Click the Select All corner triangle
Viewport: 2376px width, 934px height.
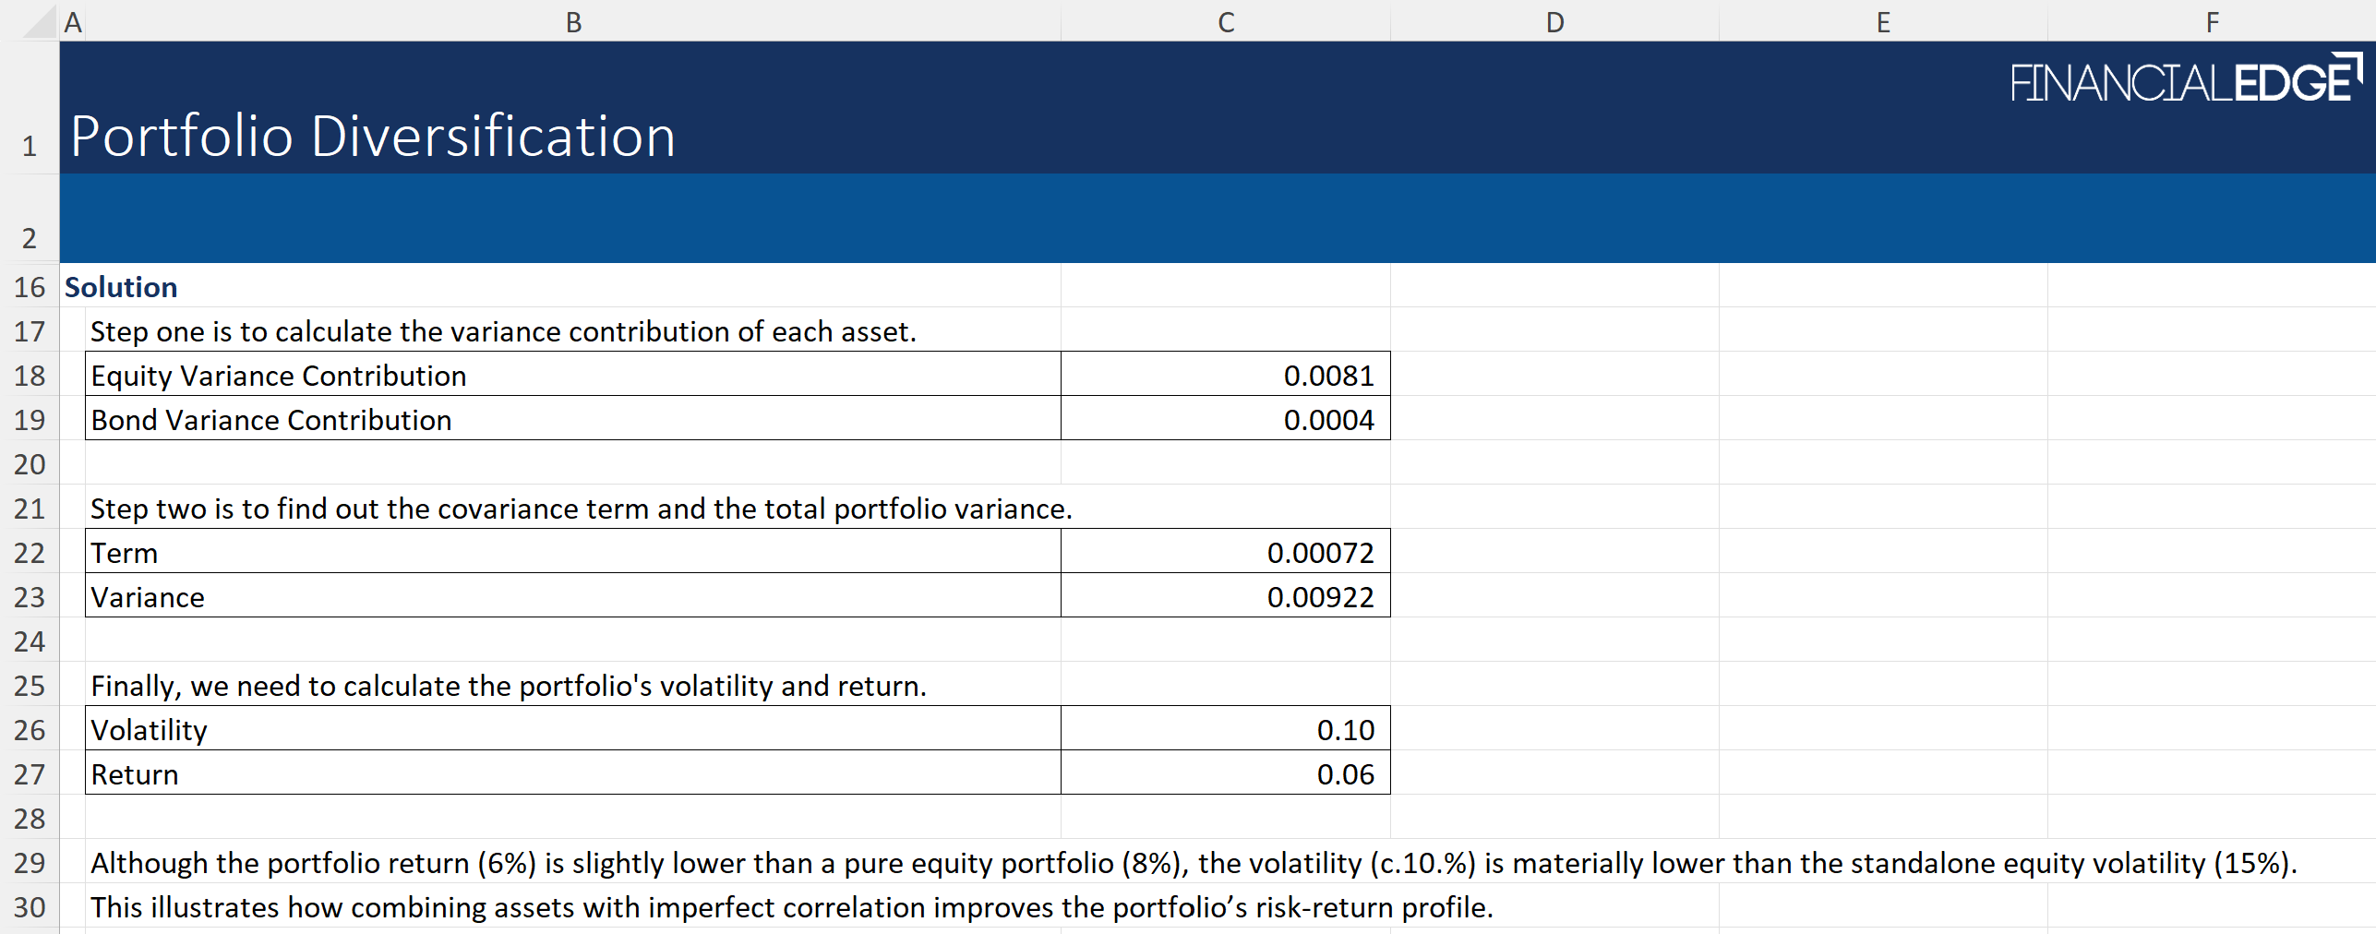[x=39, y=22]
